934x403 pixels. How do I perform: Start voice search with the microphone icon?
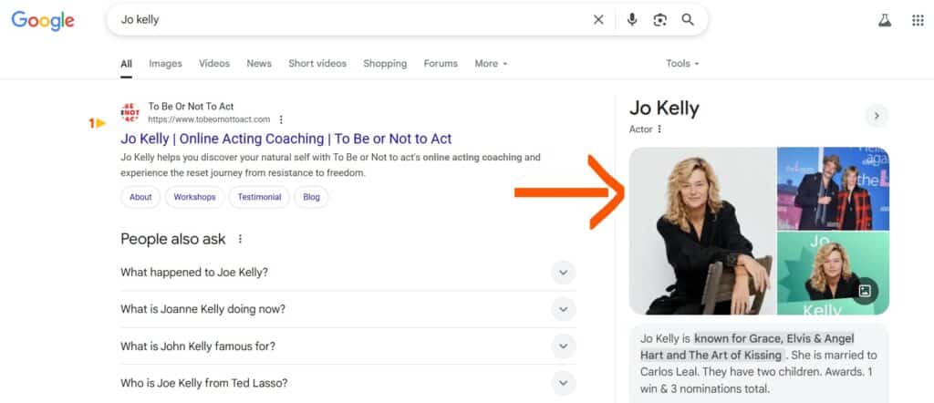coord(632,20)
